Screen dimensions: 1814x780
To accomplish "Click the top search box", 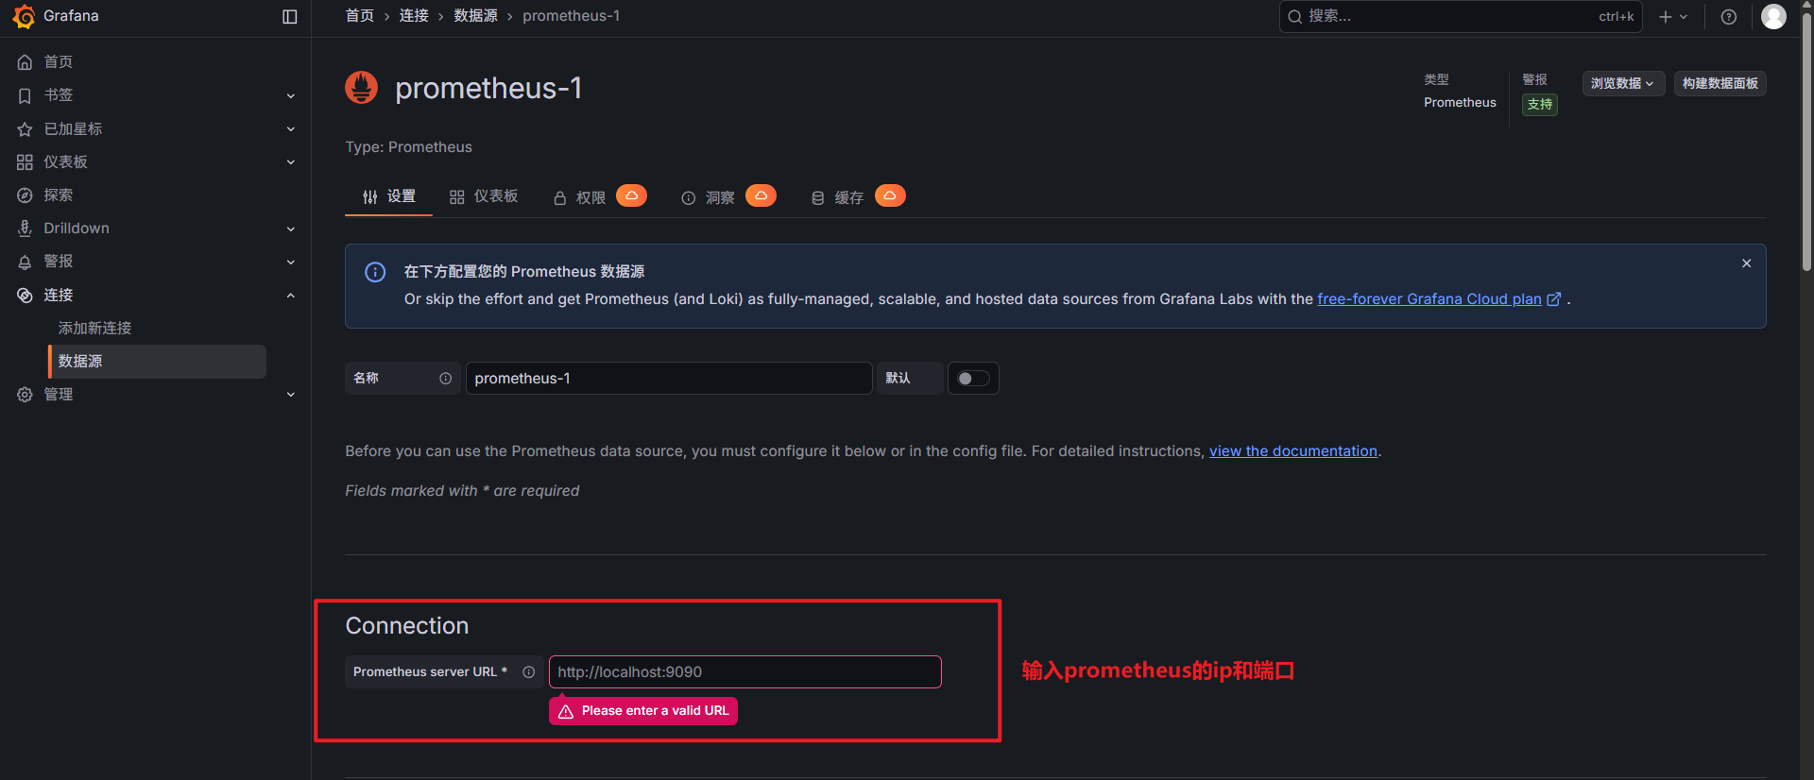I will (x=1461, y=16).
